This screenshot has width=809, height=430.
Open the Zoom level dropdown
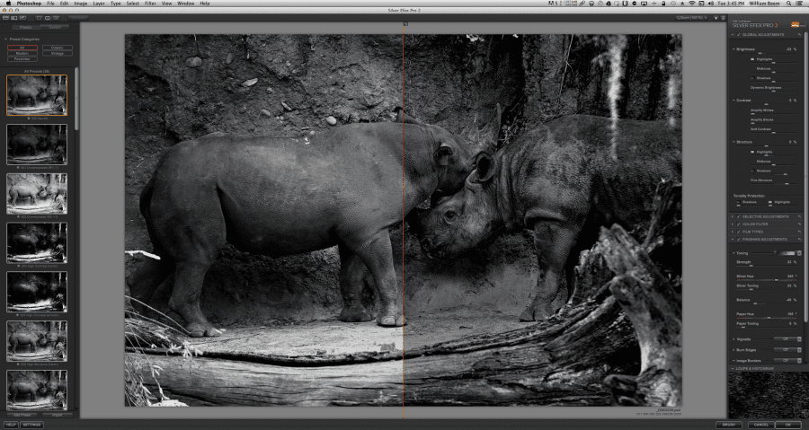pos(692,18)
